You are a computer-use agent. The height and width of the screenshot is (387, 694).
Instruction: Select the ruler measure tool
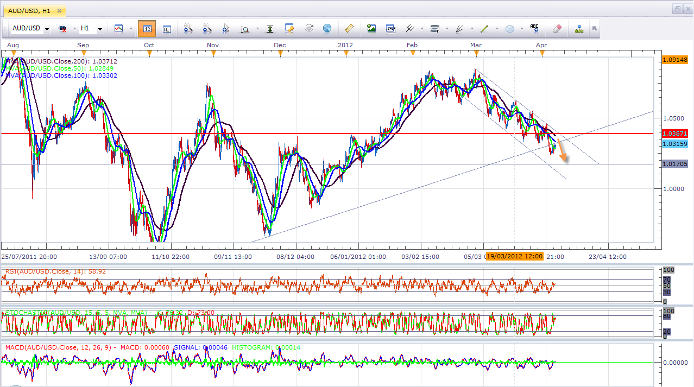(x=349, y=28)
